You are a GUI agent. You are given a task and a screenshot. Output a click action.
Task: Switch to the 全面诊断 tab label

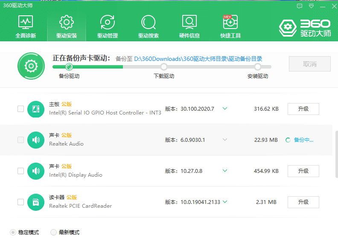[26, 35]
